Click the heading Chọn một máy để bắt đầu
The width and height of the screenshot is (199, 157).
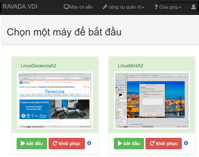[64, 32]
